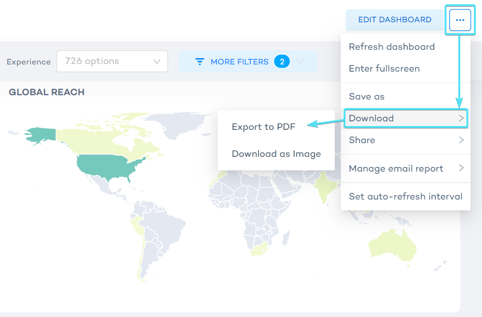Expand the Share submenu
The height and width of the screenshot is (317, 482).
tap(405, 140)
